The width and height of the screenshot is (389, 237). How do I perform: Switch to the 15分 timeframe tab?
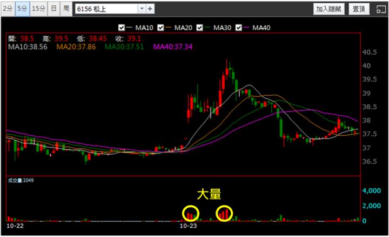[38, 9]
